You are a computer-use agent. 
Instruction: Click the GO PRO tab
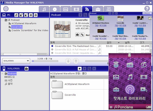109,9
